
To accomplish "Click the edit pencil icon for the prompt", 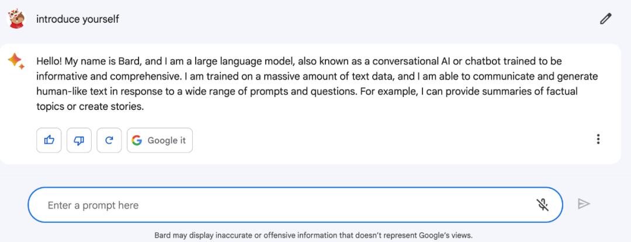I will (x=605, y=19).
